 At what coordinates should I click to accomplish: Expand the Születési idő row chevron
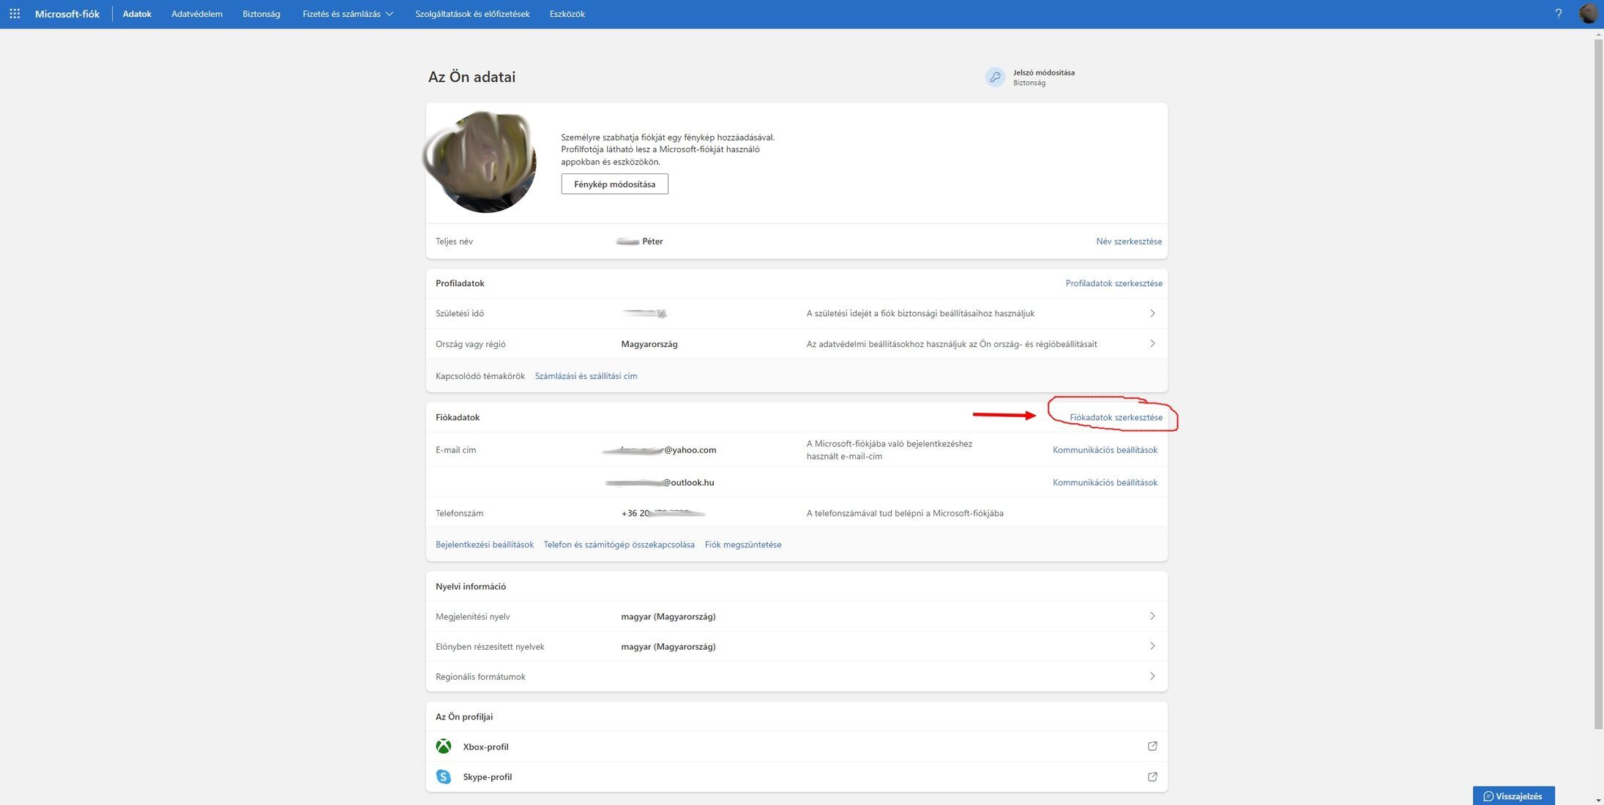pyautogui.click(x=1152, y=313)
